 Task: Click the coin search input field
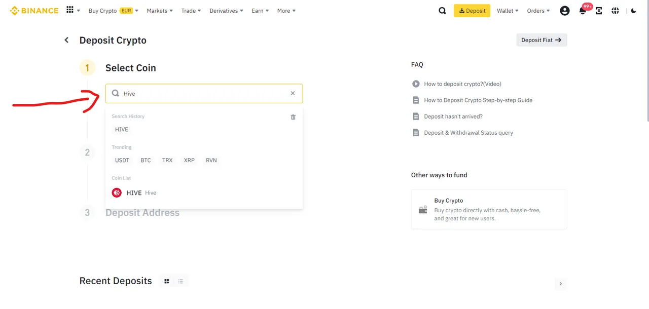pos(204,94)
